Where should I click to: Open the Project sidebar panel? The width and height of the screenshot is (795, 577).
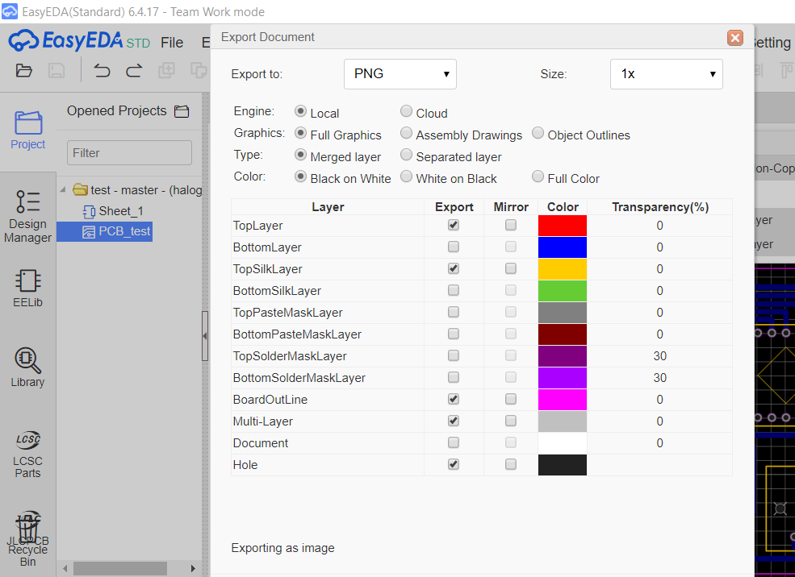tap(28, 130)
